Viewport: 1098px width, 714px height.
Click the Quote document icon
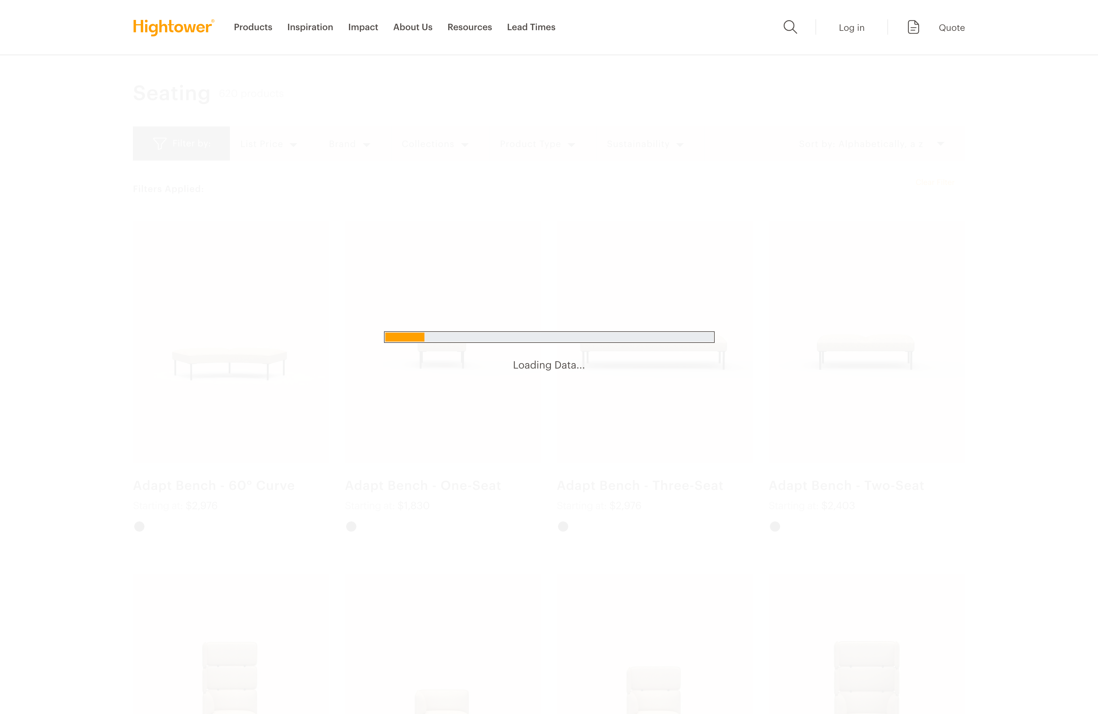(913, 27)
